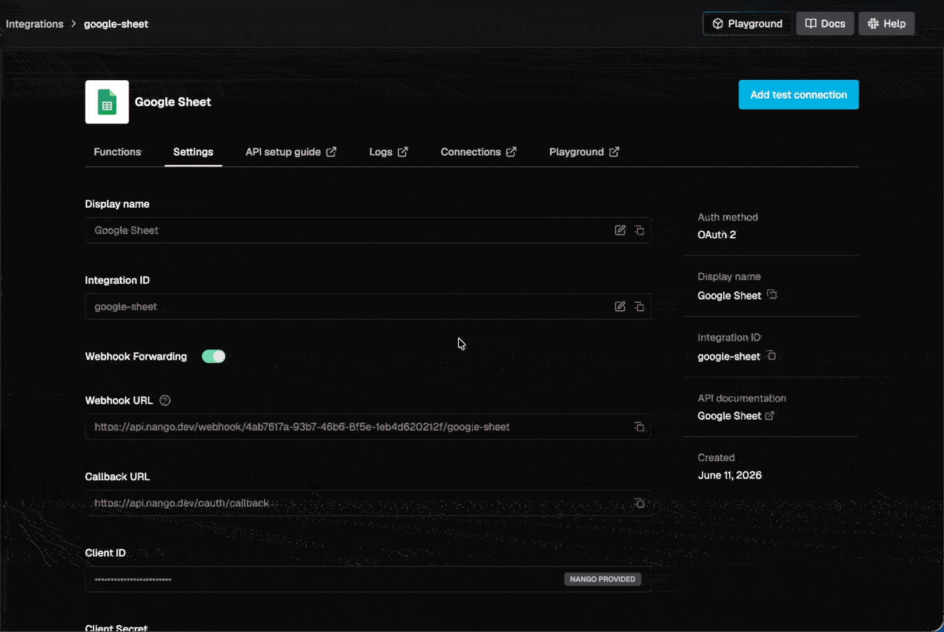
Task: Click the Client ID label
Action: [x=105, y=553]
